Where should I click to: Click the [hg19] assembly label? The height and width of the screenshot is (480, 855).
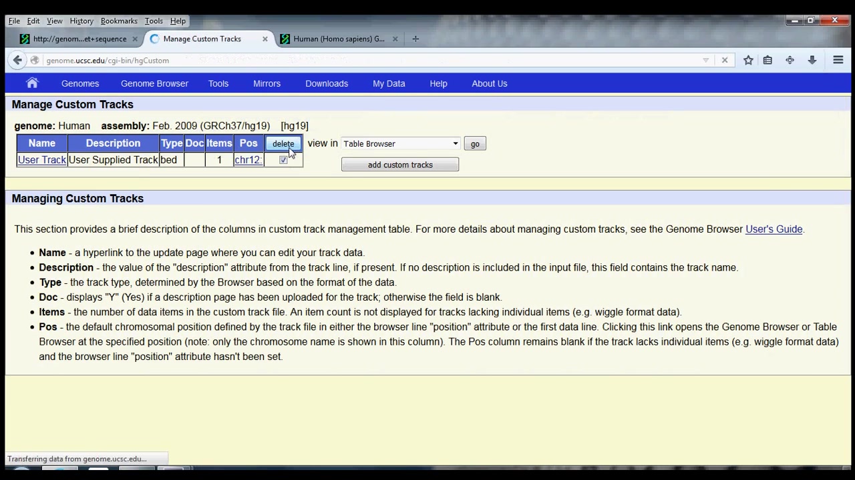295,125
